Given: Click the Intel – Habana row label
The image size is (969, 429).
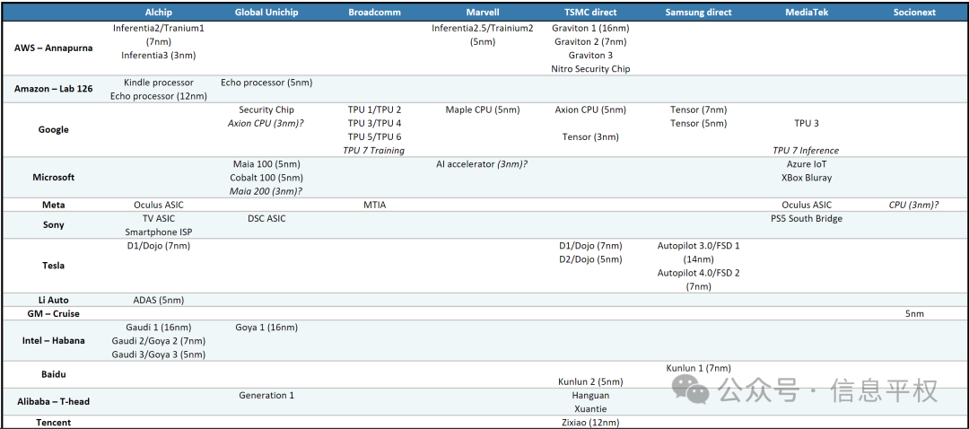Looking at the screenshot, I should pos(54,341).
